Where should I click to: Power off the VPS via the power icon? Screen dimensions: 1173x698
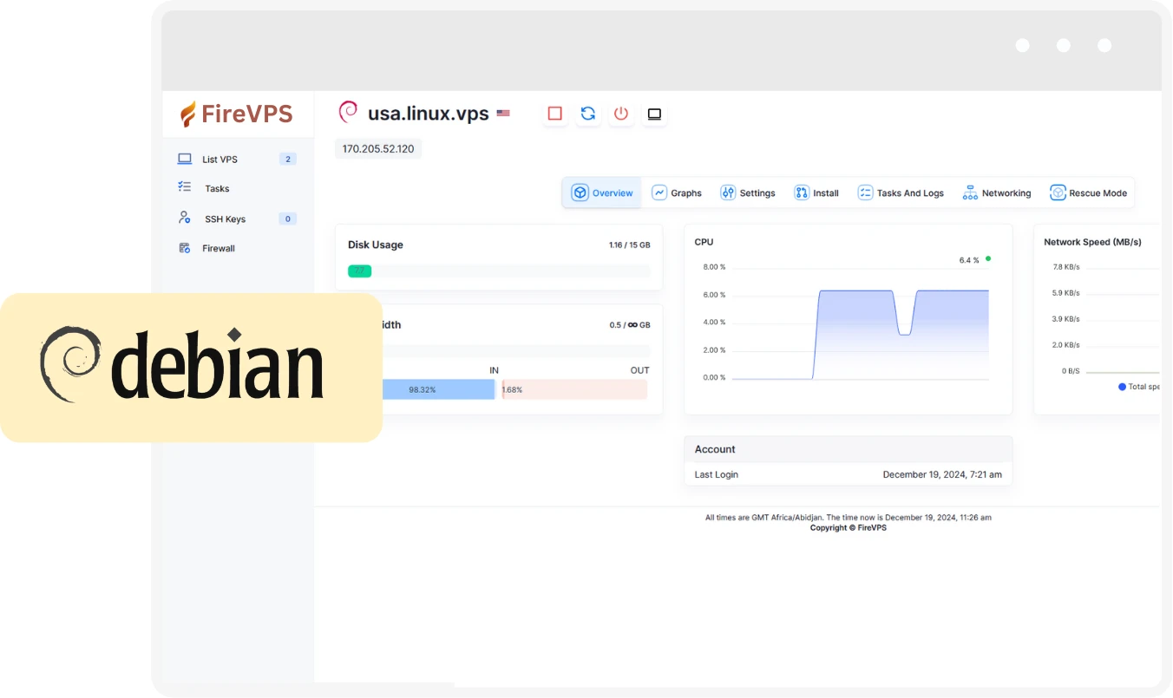(621, 114)
